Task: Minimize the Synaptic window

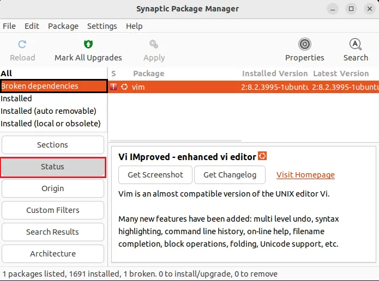Action: [x=333, y=9]
